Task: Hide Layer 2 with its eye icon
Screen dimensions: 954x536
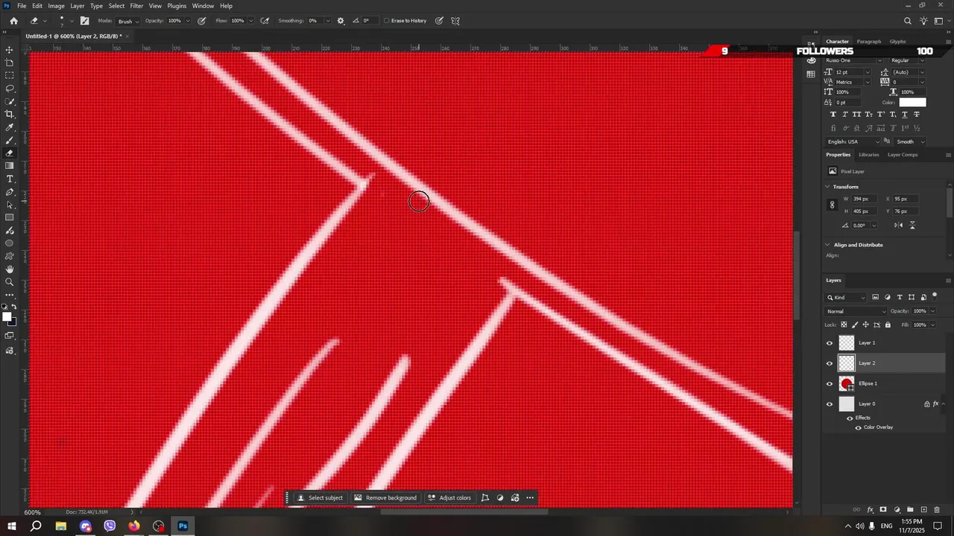Action: click(830, 363)
